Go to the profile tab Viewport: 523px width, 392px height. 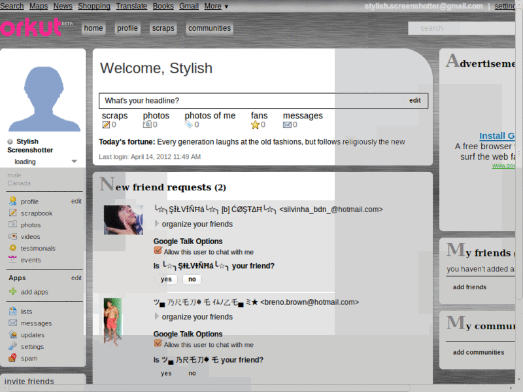127,28
